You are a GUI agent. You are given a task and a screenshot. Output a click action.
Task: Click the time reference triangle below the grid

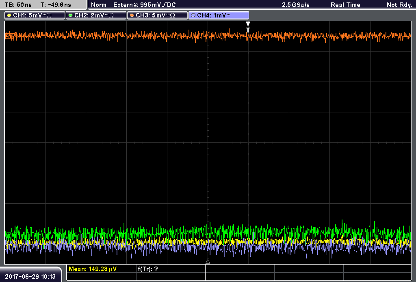point(208,261)
